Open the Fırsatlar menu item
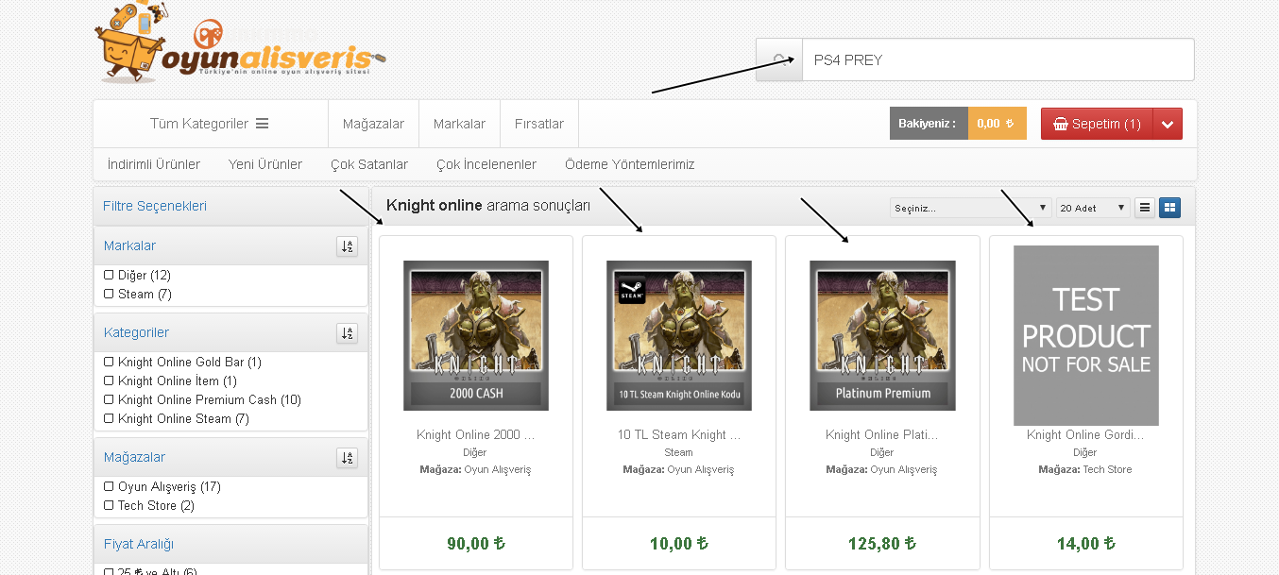 [x=539, y=124]
